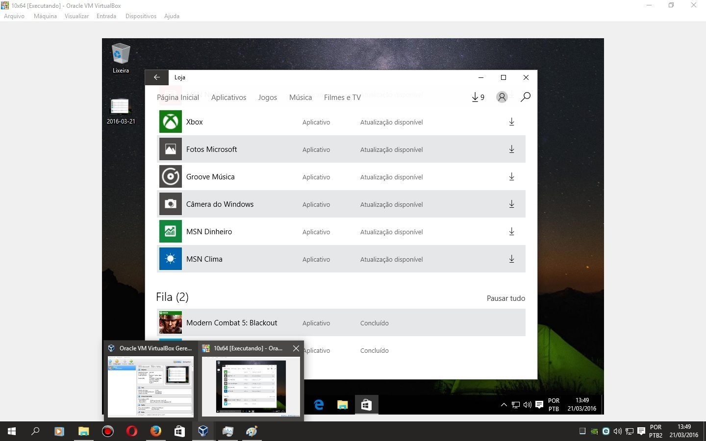Open host File Explorer taskbar icon
The height and width of the screenshot is (441, 706).
(83, 431)
